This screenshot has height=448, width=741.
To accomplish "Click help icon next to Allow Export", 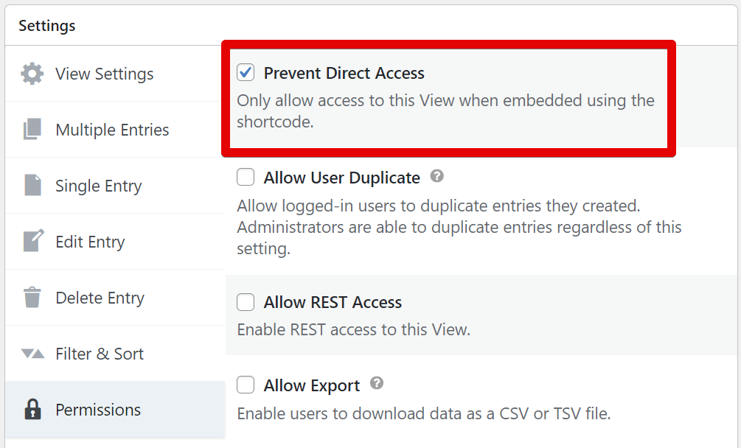I will tap(377, 384).
